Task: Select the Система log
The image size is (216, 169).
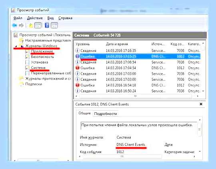Action: tap(38, 68)
